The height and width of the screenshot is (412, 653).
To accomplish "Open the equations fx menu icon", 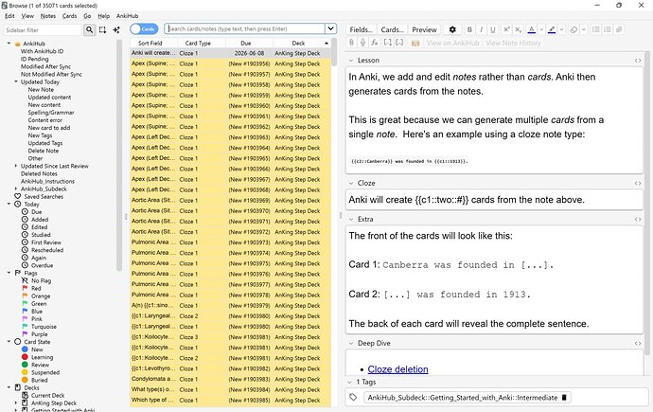I will [x=375, y=43].
